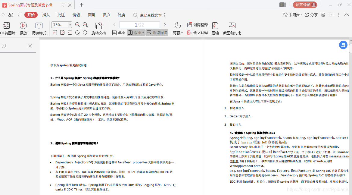Image resolution: width=352 pixels, height=195 pixels.
Task: Open more menu vertical dots at top right
Action: point(339,15)
